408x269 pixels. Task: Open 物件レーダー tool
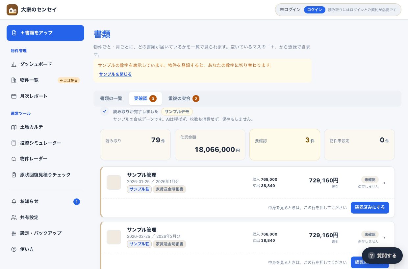point(45,159)
